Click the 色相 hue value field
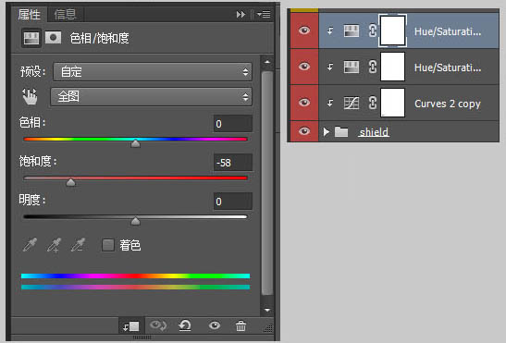The width and height of the screenshot is (506, 343). coord(233,124)
